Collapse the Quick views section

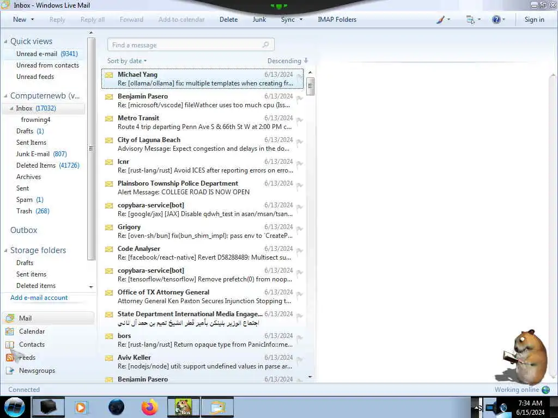point(5,41)
